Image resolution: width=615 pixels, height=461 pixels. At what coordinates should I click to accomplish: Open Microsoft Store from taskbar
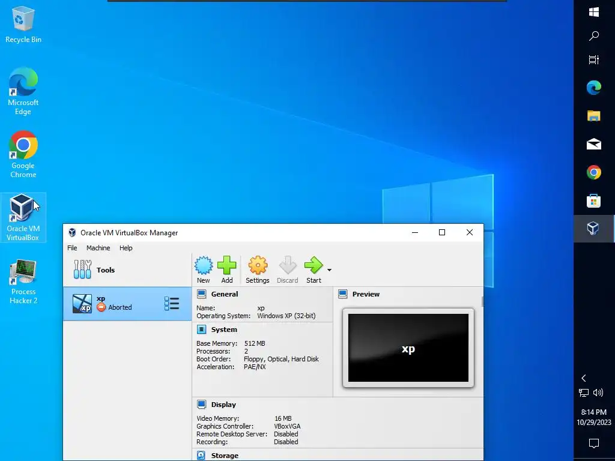coord(594,200)
